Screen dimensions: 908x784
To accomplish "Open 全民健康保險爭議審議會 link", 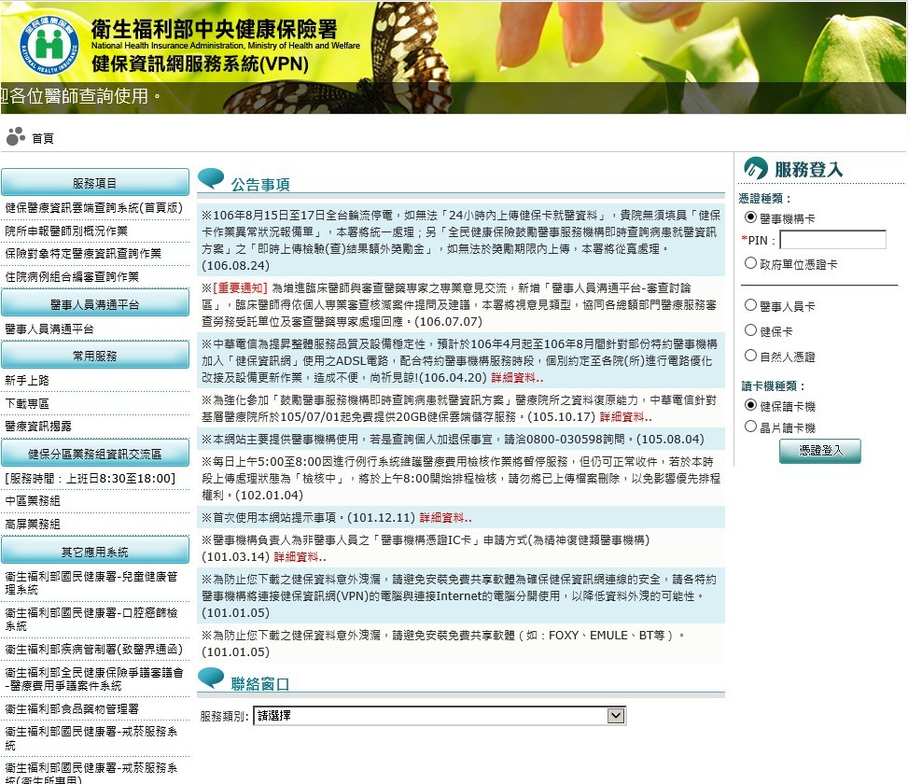I will [x=94, y=679].
